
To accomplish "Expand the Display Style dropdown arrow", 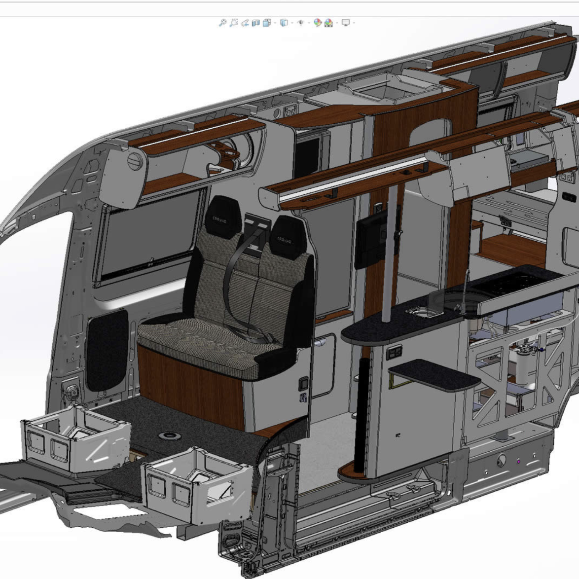I will click(292, 23).
